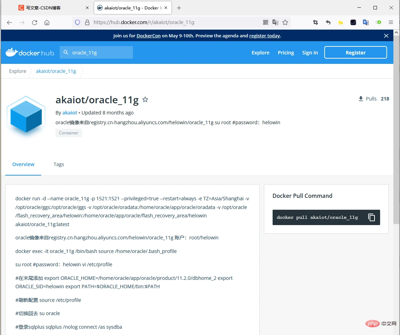
Task: Open the browser home page icon
Action: (x=47, y=22)
